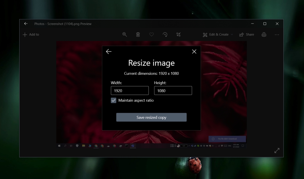
Task: Uncheck Maintain aspect ratio
Action: [113, 100]
